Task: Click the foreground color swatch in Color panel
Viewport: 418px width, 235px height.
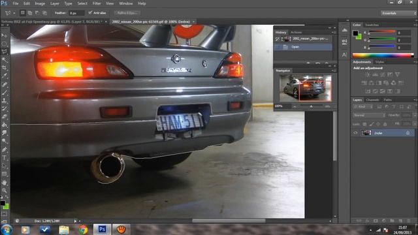Action: (355, 33)
